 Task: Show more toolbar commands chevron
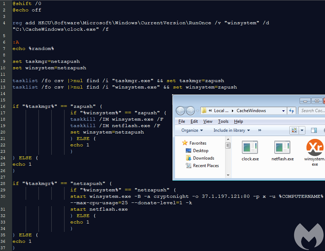(x=260, y=130)
